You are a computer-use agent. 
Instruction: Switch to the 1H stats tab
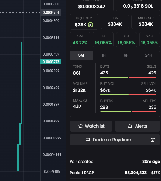(104, 55)
